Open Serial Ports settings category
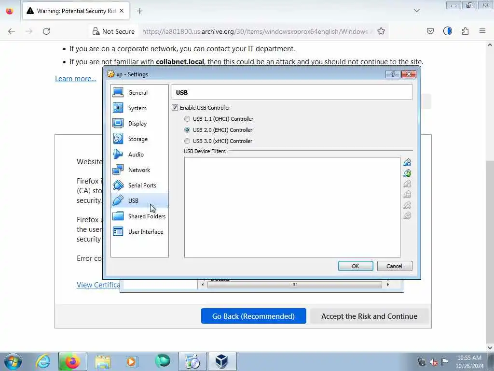This screenshot has height=371, width=494. [139, 185]
